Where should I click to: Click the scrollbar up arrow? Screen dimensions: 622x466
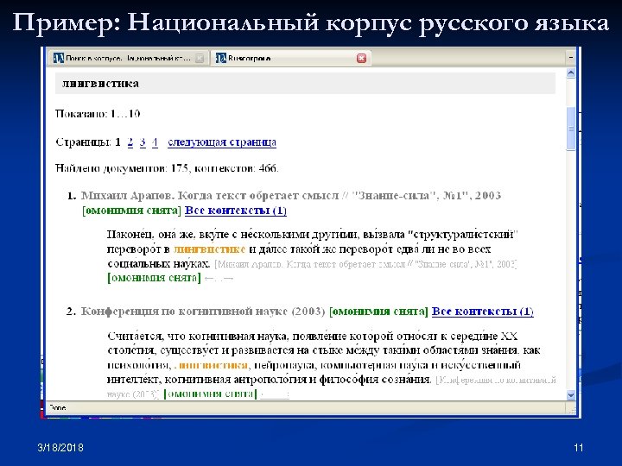click(571, 72)
